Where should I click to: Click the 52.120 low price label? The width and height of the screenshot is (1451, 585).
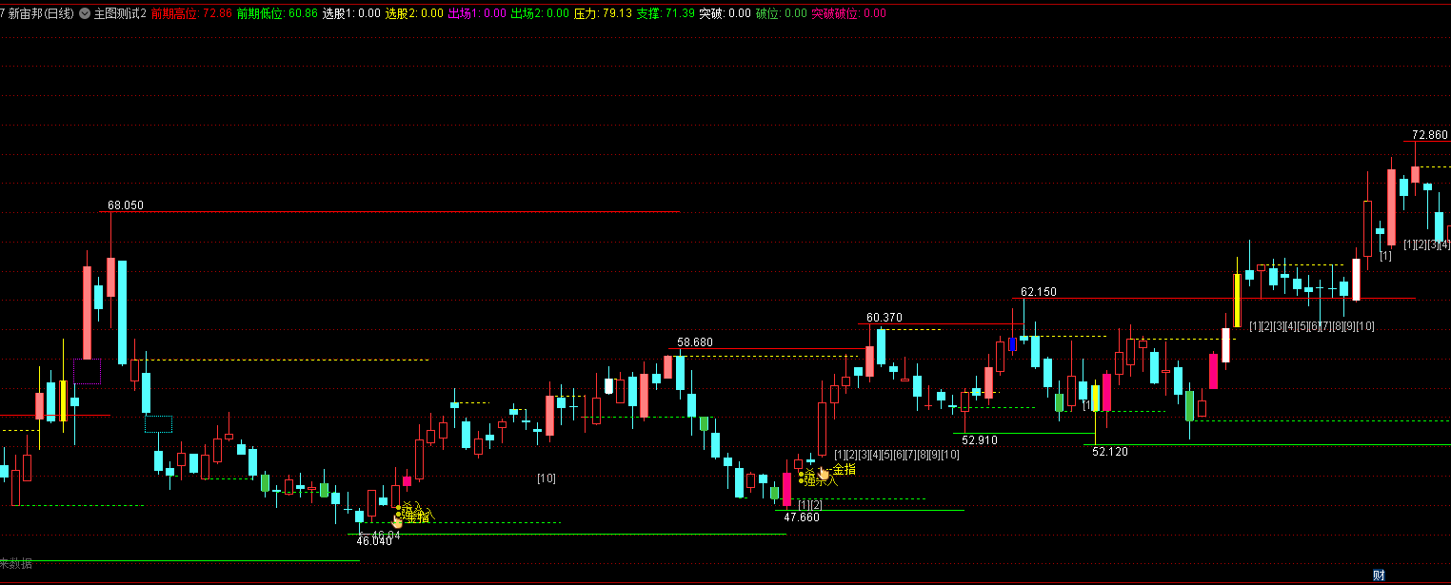(x=1110, y=452)
